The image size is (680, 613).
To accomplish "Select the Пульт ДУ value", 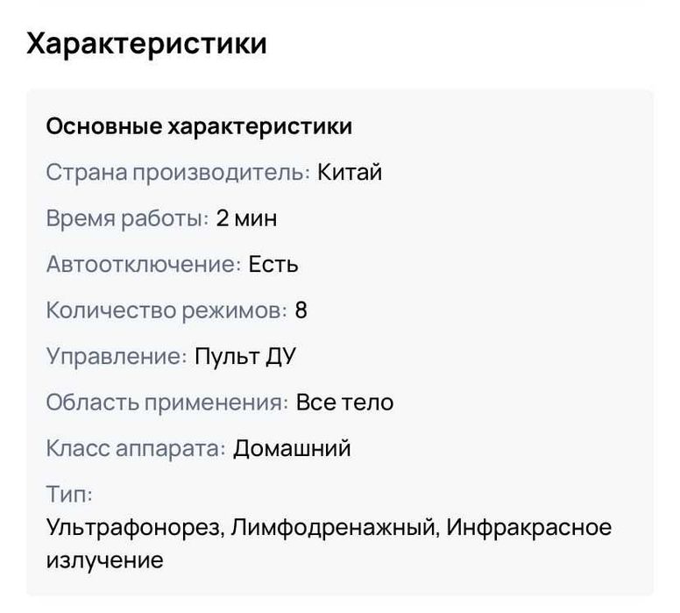I will 248,356.
